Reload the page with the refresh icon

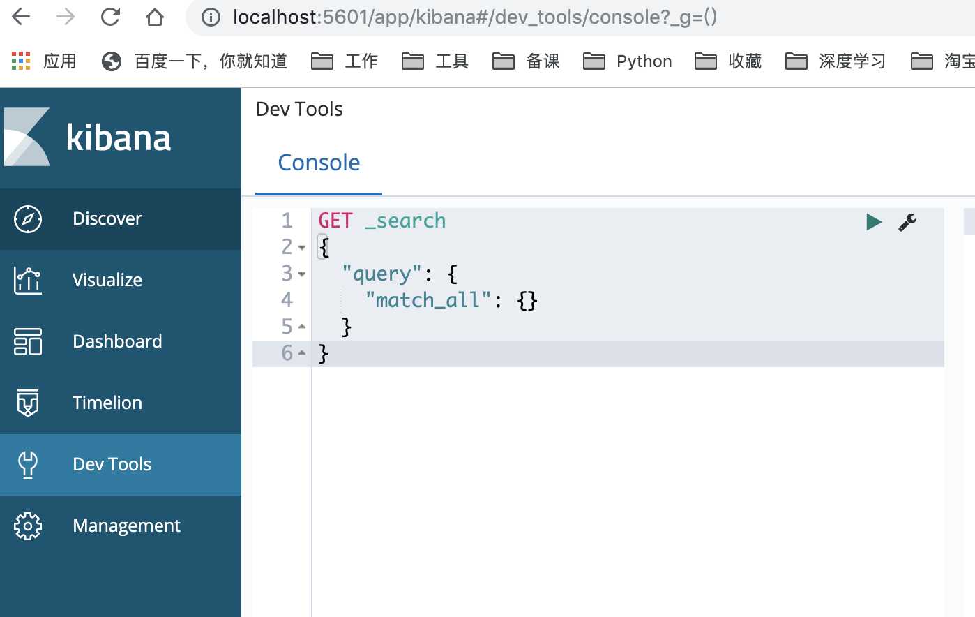110,17
